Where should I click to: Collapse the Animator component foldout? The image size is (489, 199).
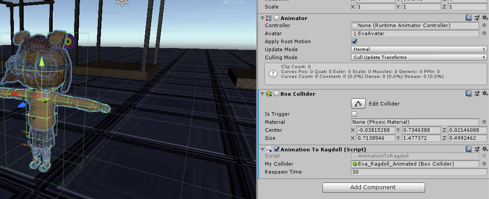click(x=262, y=18)
